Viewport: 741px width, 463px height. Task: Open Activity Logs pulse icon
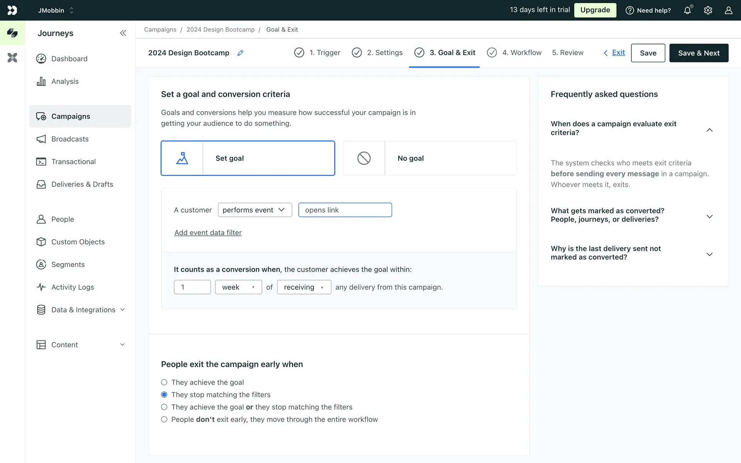[41, 287]
